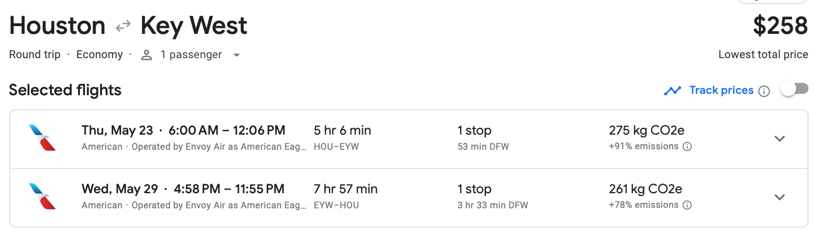
Task: Click the 3 hr 33 min DFW layover text
Action: [492, 205]
